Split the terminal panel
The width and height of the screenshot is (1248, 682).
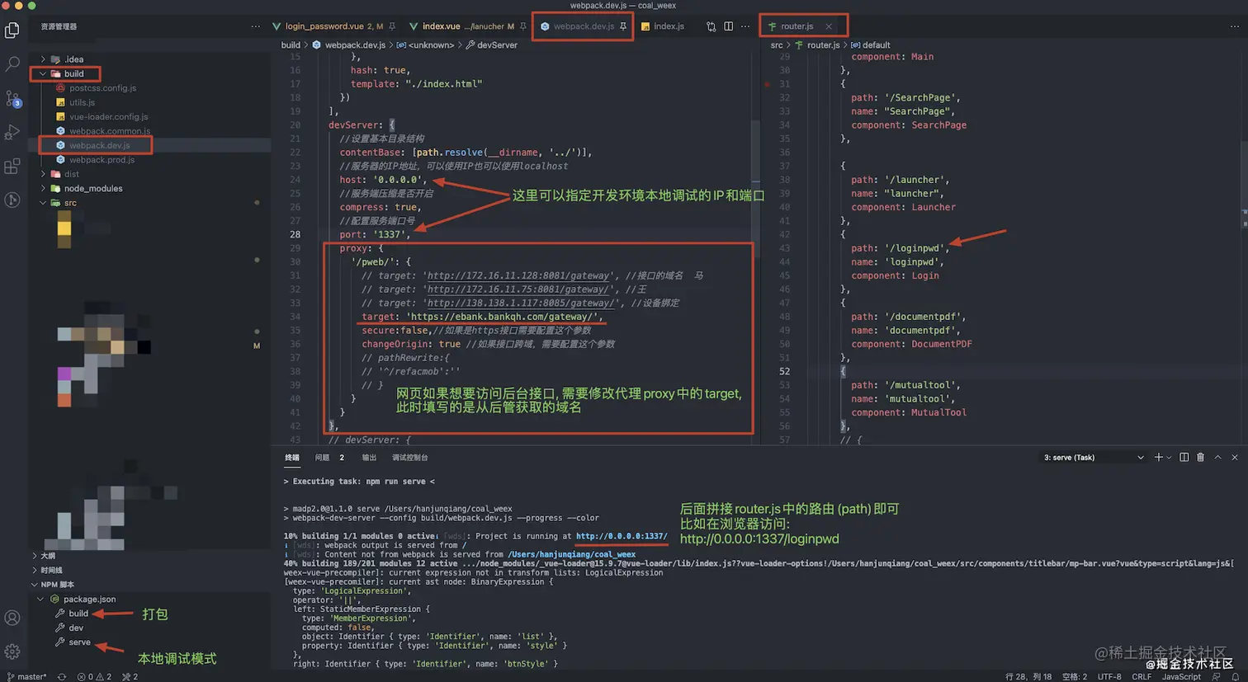1184,457
